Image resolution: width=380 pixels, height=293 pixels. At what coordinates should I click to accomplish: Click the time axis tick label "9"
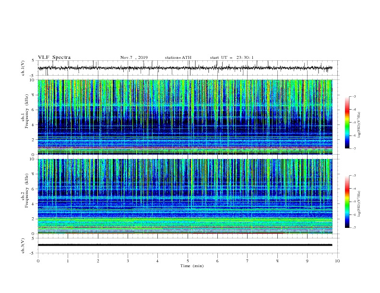(x=307, y=261)
